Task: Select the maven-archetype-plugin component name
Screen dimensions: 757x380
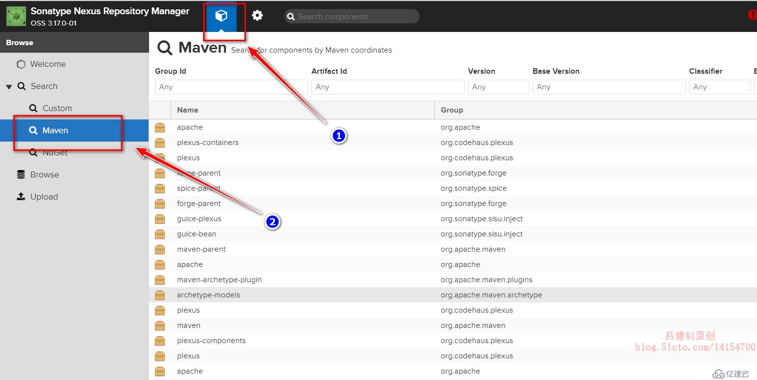Action: pos(219,280)
